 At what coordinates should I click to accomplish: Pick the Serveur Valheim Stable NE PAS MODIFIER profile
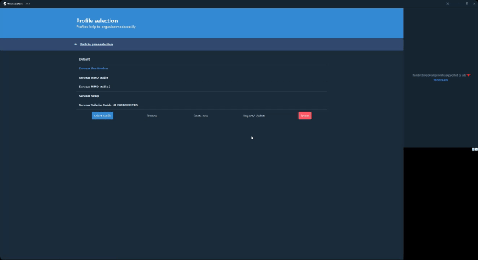pyautogui.click(x=201, y=105)
